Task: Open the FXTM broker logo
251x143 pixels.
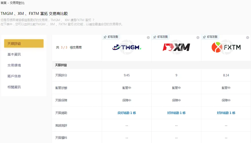Action: [x=226, y=47]
